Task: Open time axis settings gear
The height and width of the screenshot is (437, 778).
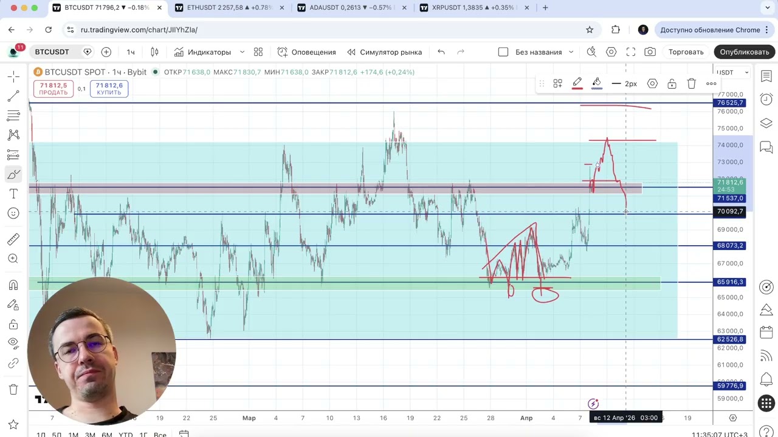Action: click(x=733, y=418)
